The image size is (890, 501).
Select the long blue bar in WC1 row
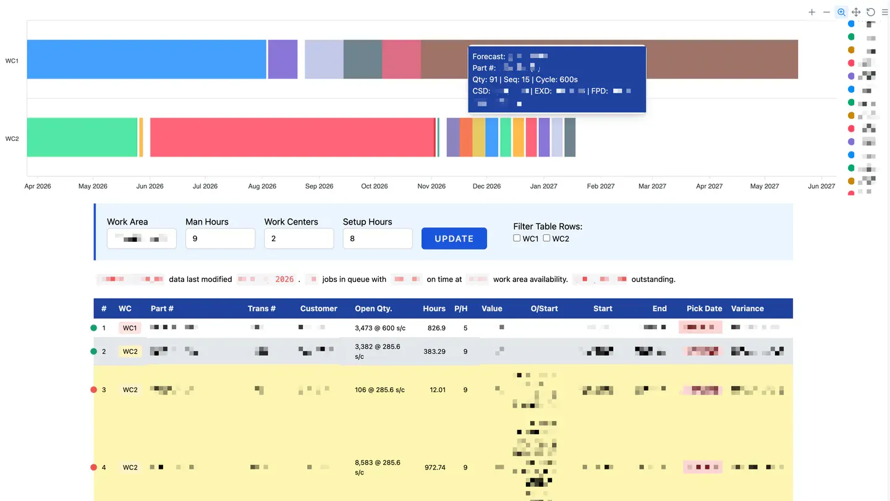pyautogui.click(x=146, y=59)
